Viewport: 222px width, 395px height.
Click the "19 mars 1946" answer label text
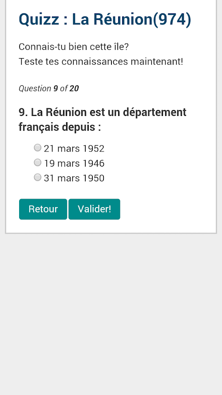(x=74, y=164)
